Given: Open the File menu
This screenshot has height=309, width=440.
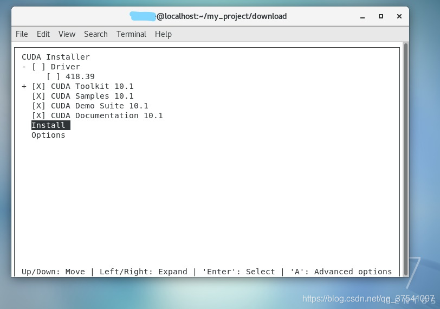Looking at the screenshot, I should tap(22, 34).
